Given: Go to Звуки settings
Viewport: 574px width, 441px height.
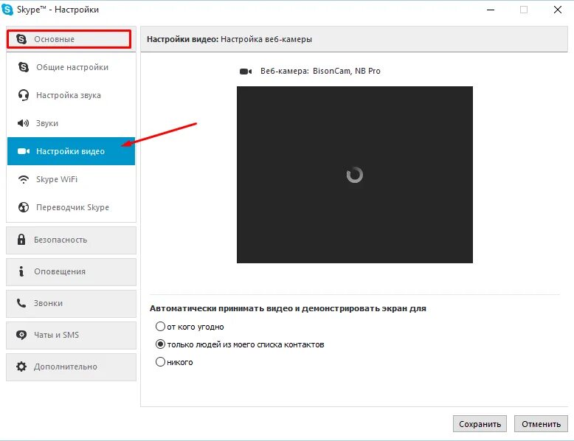Looking at the screenshot, I should tap(72, 123).
